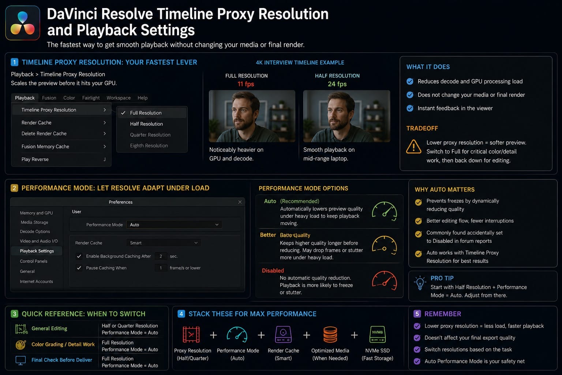Viewport: 562px width, 375px height.
Task: Select Decode Options in Preferences sidebar
Action: [35, 231]
